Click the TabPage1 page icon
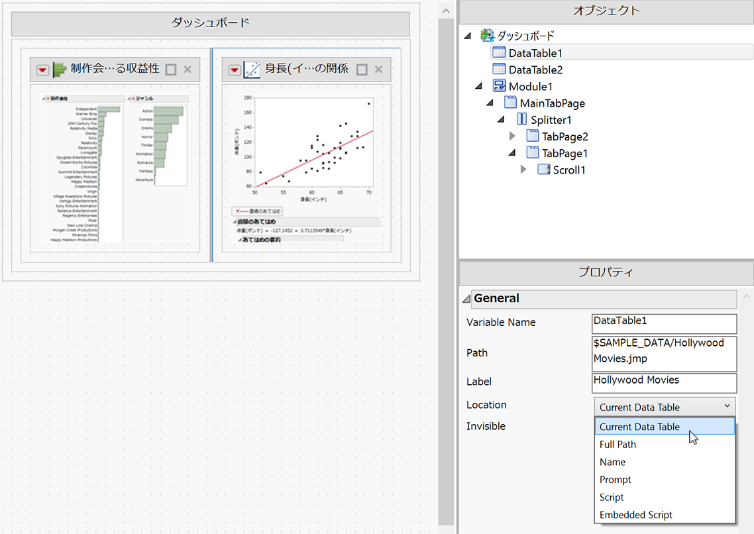754x534 pixels. point(532,152)
